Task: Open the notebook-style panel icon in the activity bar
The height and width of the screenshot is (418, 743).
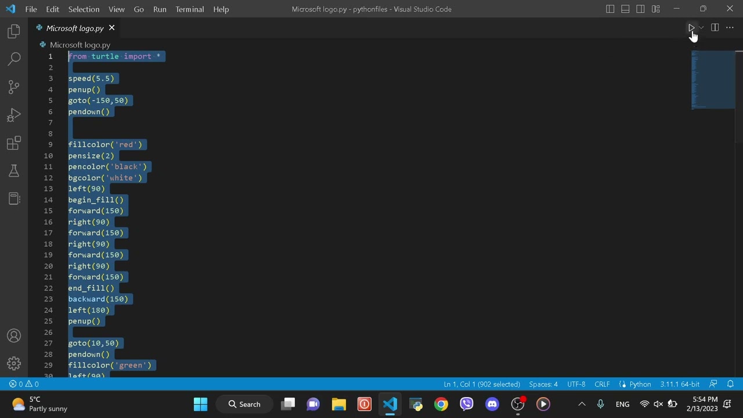Action: pos(14,199)
